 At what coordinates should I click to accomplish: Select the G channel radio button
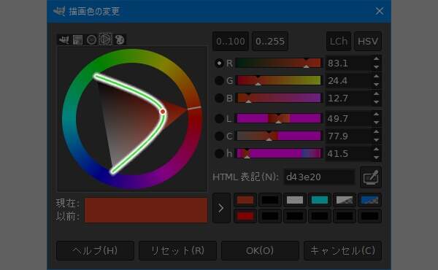click(x=219, y=81)
